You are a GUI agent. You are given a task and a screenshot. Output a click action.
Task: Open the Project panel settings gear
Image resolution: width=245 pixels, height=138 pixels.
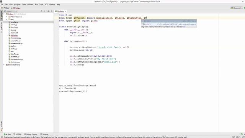(x=48, y=11)
